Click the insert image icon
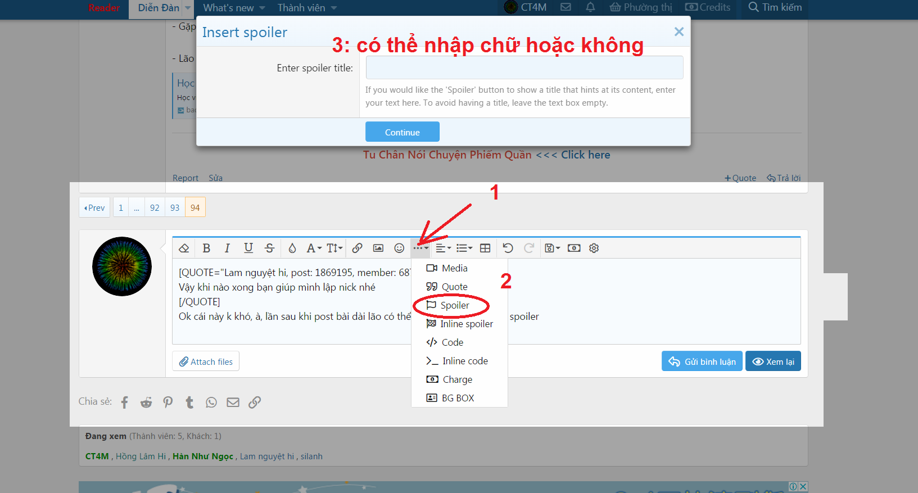The width and height of the screenshot is (918, 493). [378, 248]
